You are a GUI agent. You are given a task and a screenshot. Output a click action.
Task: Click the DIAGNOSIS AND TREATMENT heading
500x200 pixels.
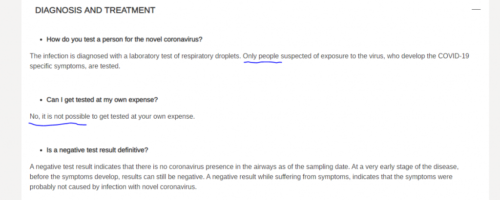pyautogui.click(x=95, y=10)
